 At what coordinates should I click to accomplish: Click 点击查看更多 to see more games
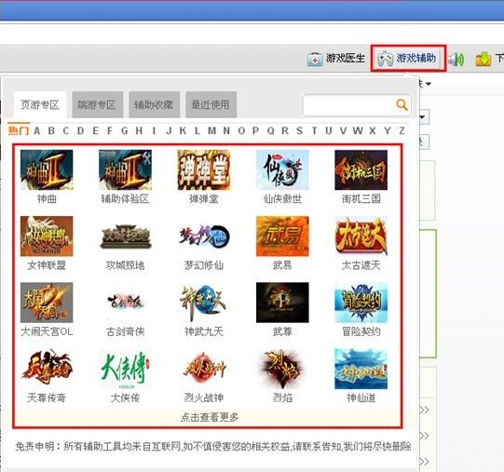coord(210,417)
